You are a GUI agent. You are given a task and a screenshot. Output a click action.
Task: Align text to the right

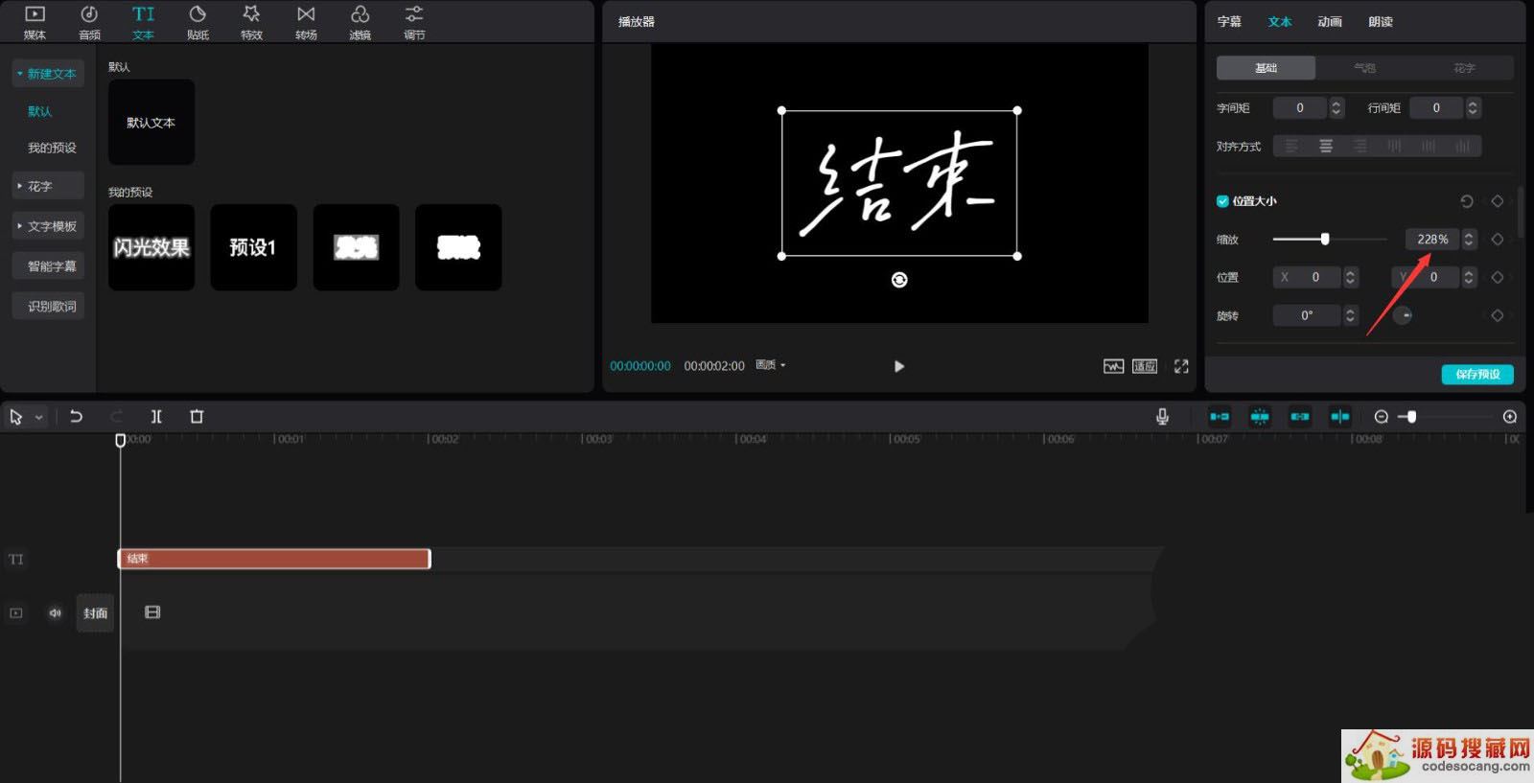[1360, 146]
